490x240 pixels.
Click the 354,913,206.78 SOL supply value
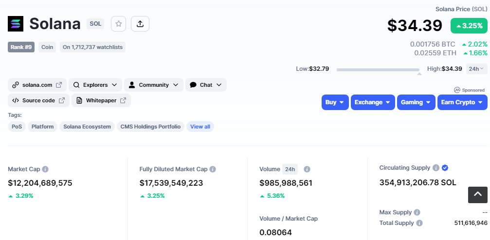(x=418, y=182)
